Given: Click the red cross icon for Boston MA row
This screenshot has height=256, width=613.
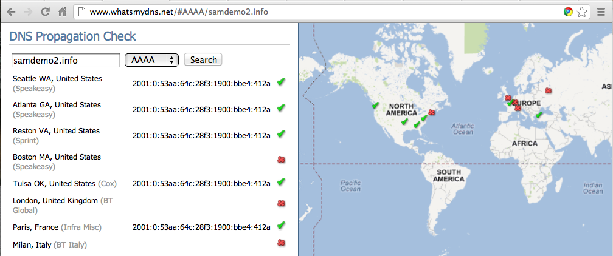Looking at the screenshot, I should [x=281, y=159].
